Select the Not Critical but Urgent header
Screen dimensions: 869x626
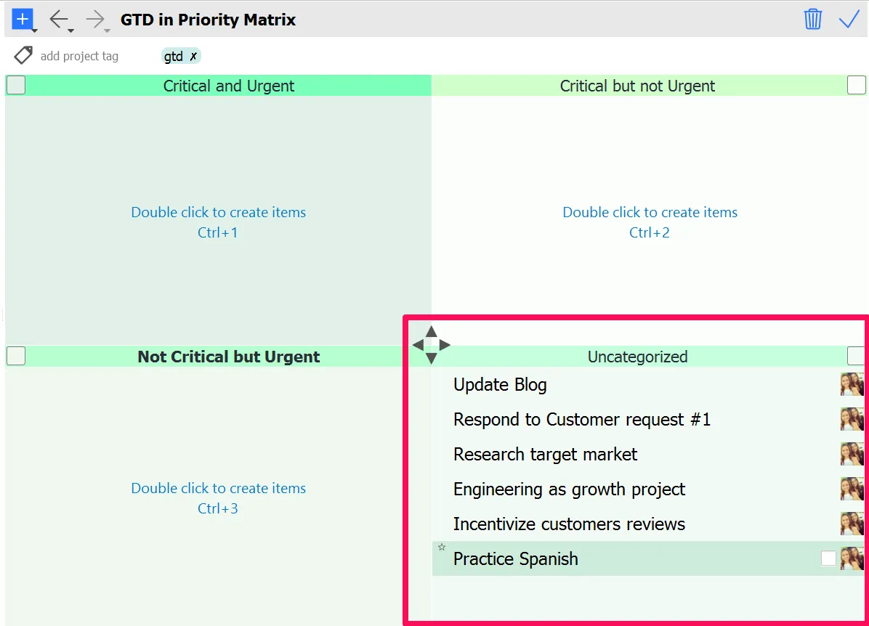[228, 357]
